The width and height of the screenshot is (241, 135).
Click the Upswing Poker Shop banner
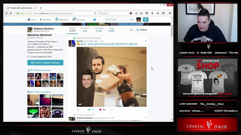[x=208, y=77]
